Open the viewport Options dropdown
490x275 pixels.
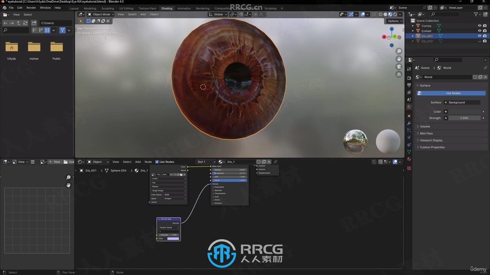(x=395, y=21)
